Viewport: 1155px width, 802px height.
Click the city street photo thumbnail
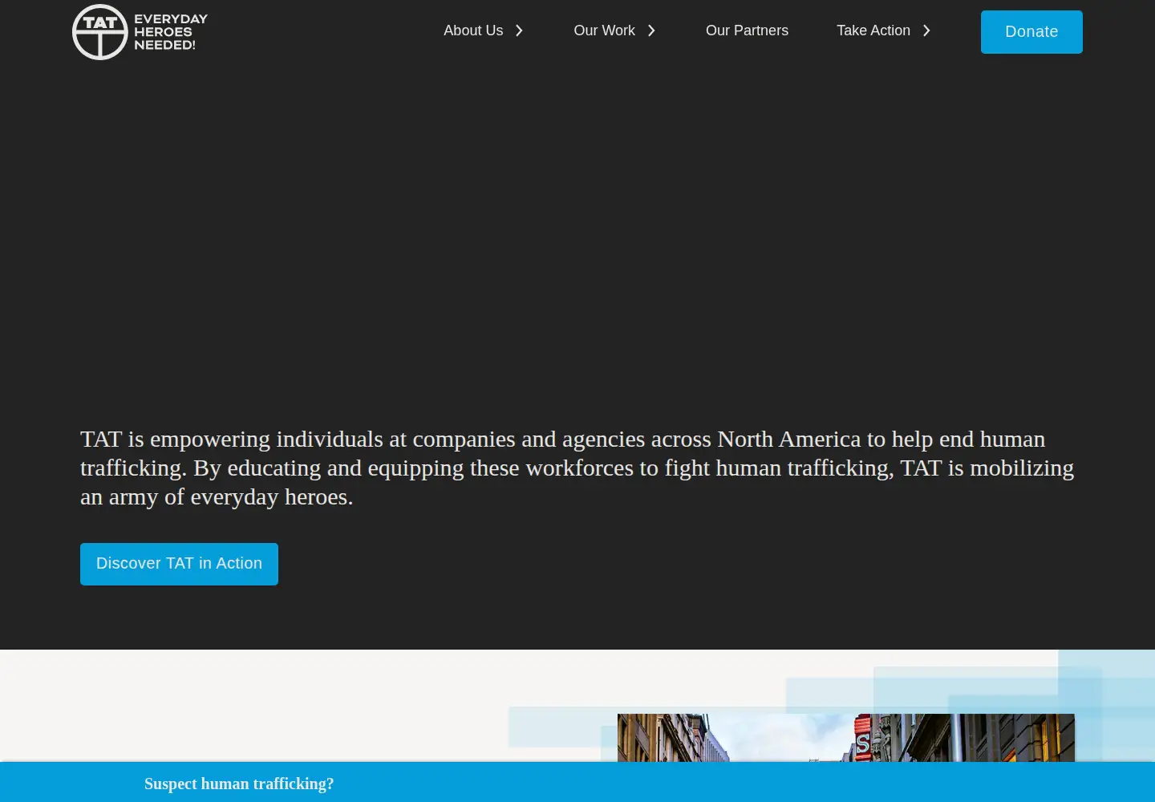[x=846, y=738]
